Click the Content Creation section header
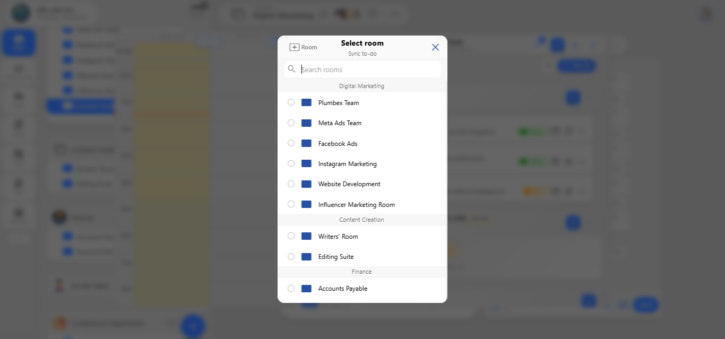This screenshot has height=339, width=725. click(x=362, y=220)
